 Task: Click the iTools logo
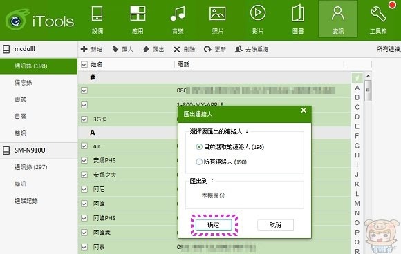39,20
